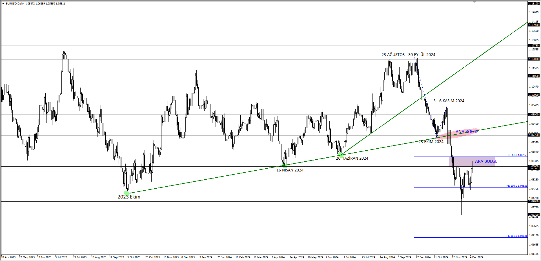Click the chart shift triangle marker at top

point(475,2)
